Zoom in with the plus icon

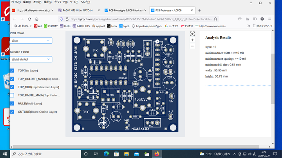(192, 40)
